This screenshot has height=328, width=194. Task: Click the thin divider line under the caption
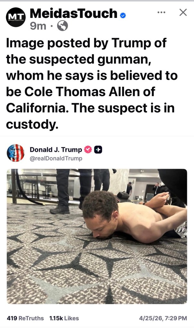point(97,136)
